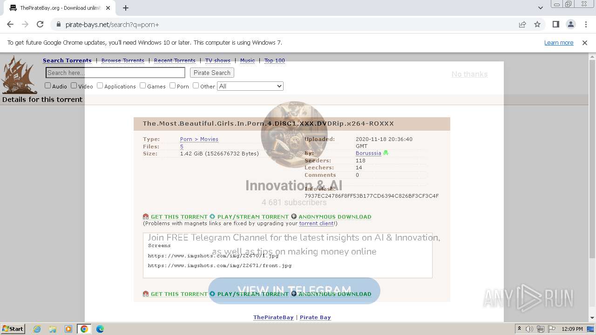Expand the All category dropdown

pyautogui.click(x=250, y=86)
